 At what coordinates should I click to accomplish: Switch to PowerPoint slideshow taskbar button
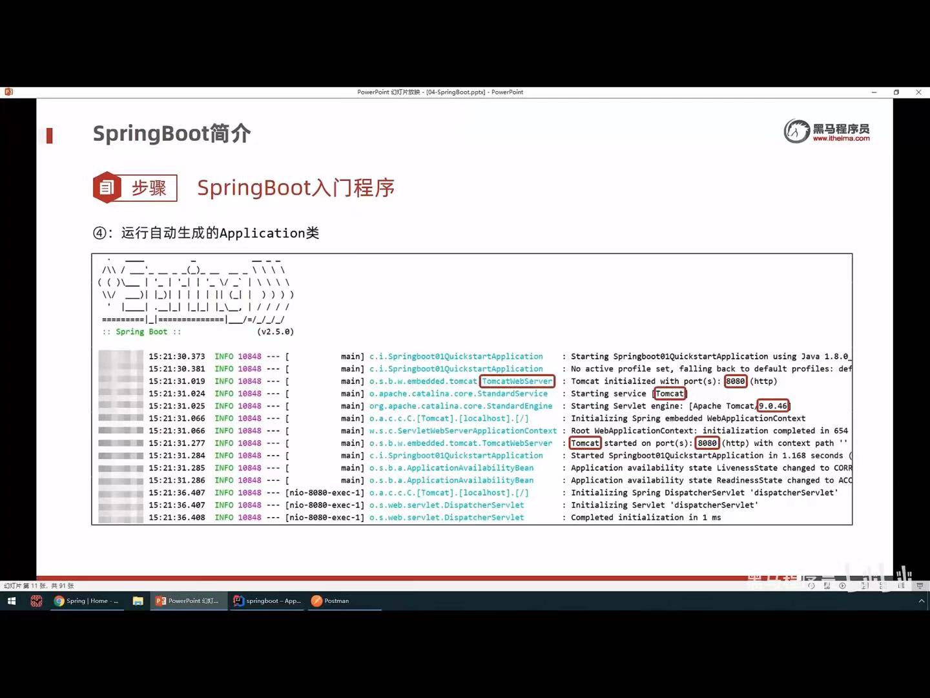[x=187, y=601]
